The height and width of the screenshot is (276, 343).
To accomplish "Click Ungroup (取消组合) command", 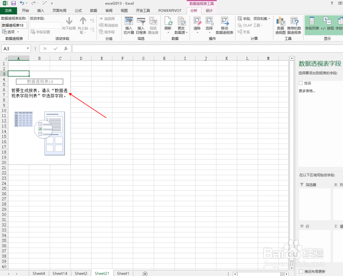I will 108,25.
